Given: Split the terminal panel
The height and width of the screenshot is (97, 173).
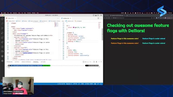Looking at the screenshot, I should click(94, 62).
